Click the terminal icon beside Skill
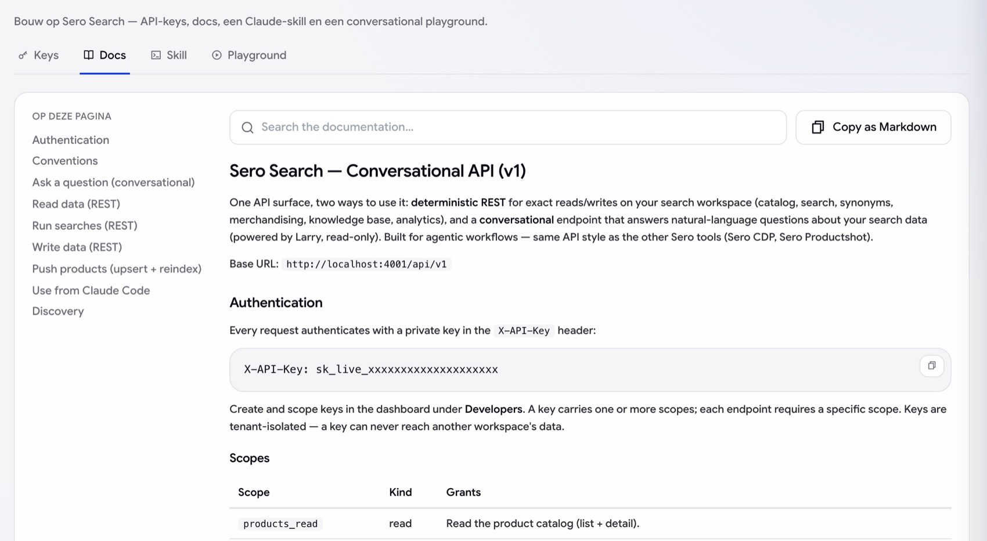987x541 pixels. pos(156,55)
